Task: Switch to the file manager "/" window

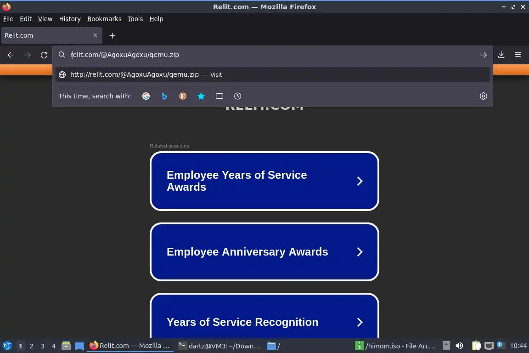Action: (x=274, y=346)
